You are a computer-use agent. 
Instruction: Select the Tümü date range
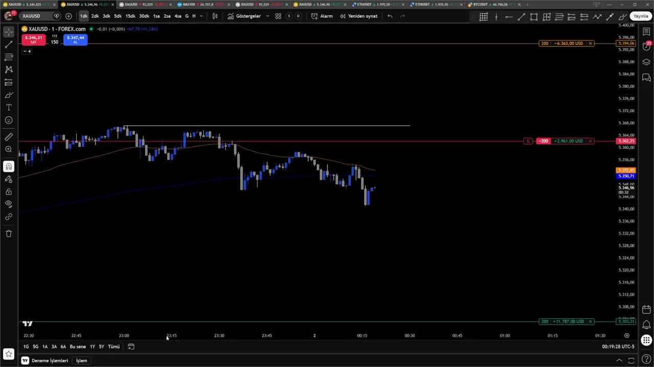pos(113,347)
